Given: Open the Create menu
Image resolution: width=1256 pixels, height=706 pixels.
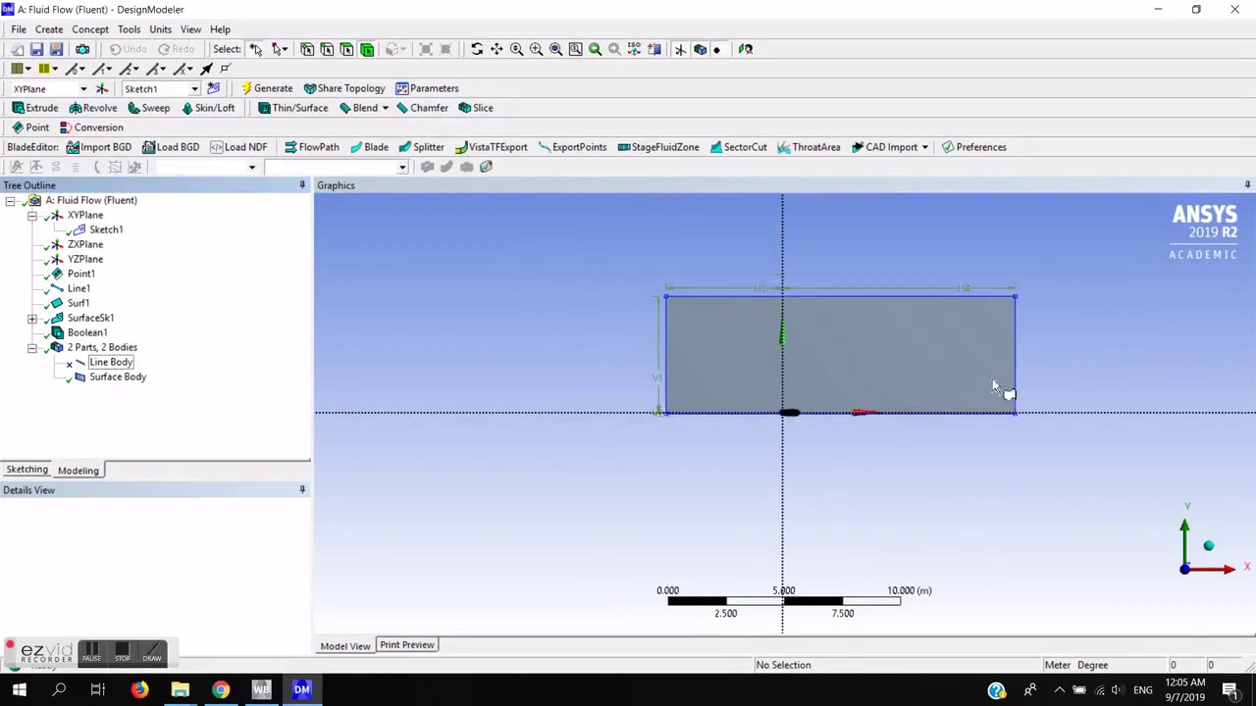Looking at the screenshot, I should point(49,29).
